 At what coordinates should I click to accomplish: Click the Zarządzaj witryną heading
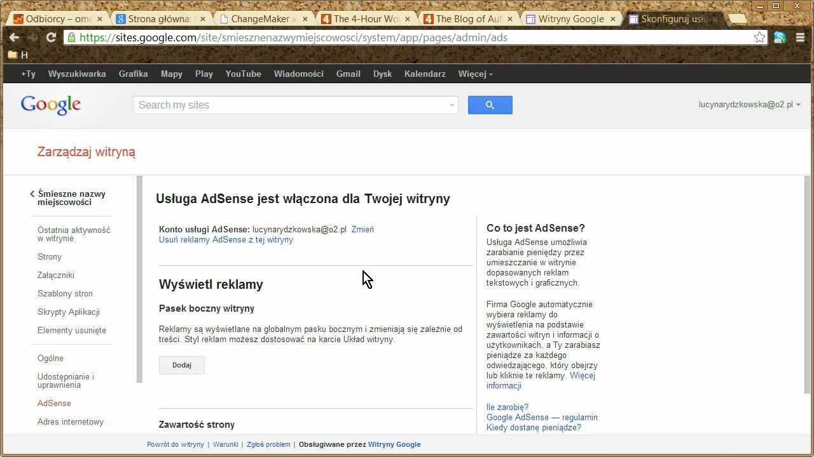86,152
